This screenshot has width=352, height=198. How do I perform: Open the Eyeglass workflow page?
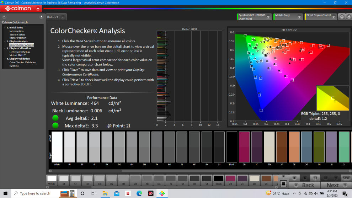click(14, 66)
